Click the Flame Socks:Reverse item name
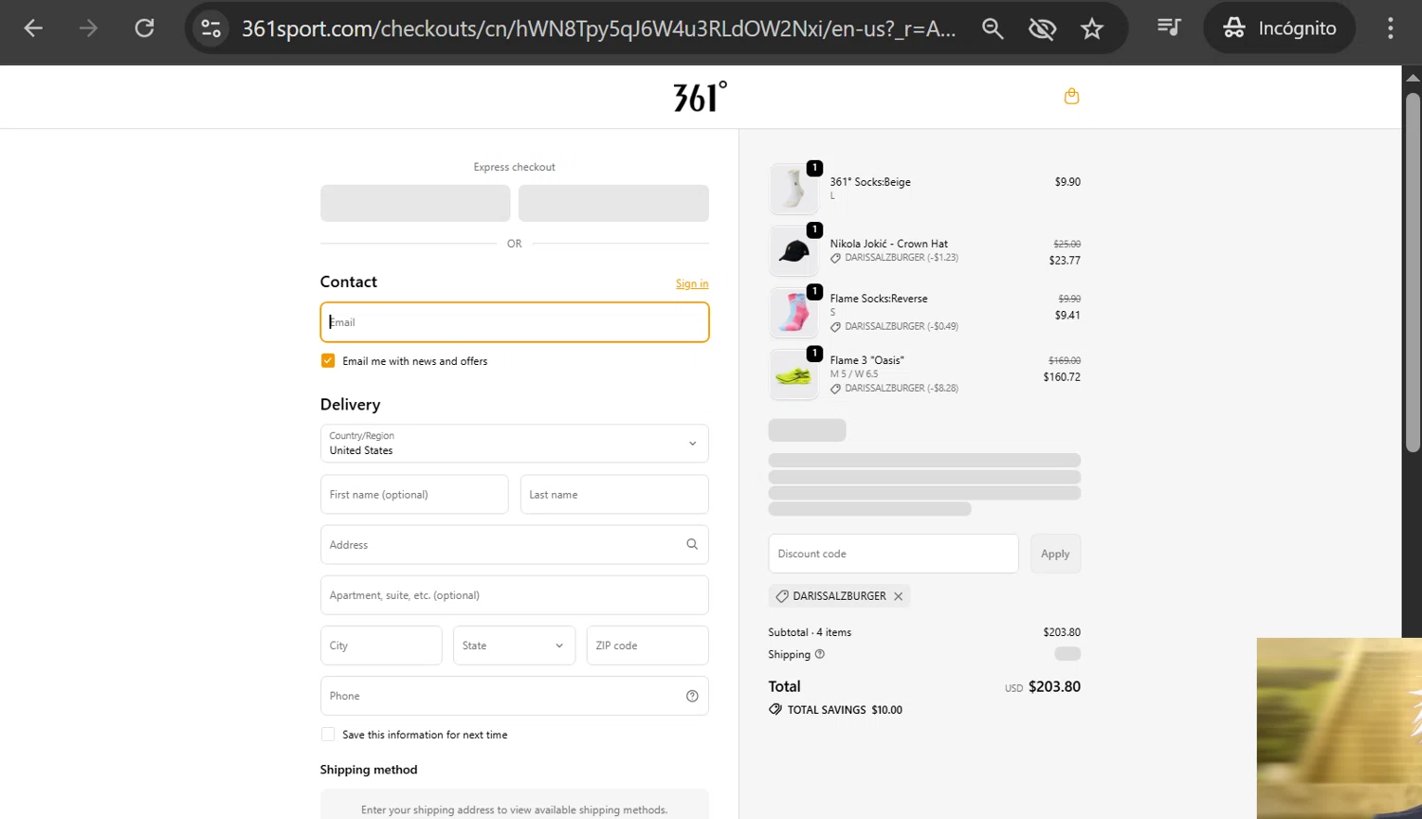Screen dimensions: 1422x819 pos(879,299)
